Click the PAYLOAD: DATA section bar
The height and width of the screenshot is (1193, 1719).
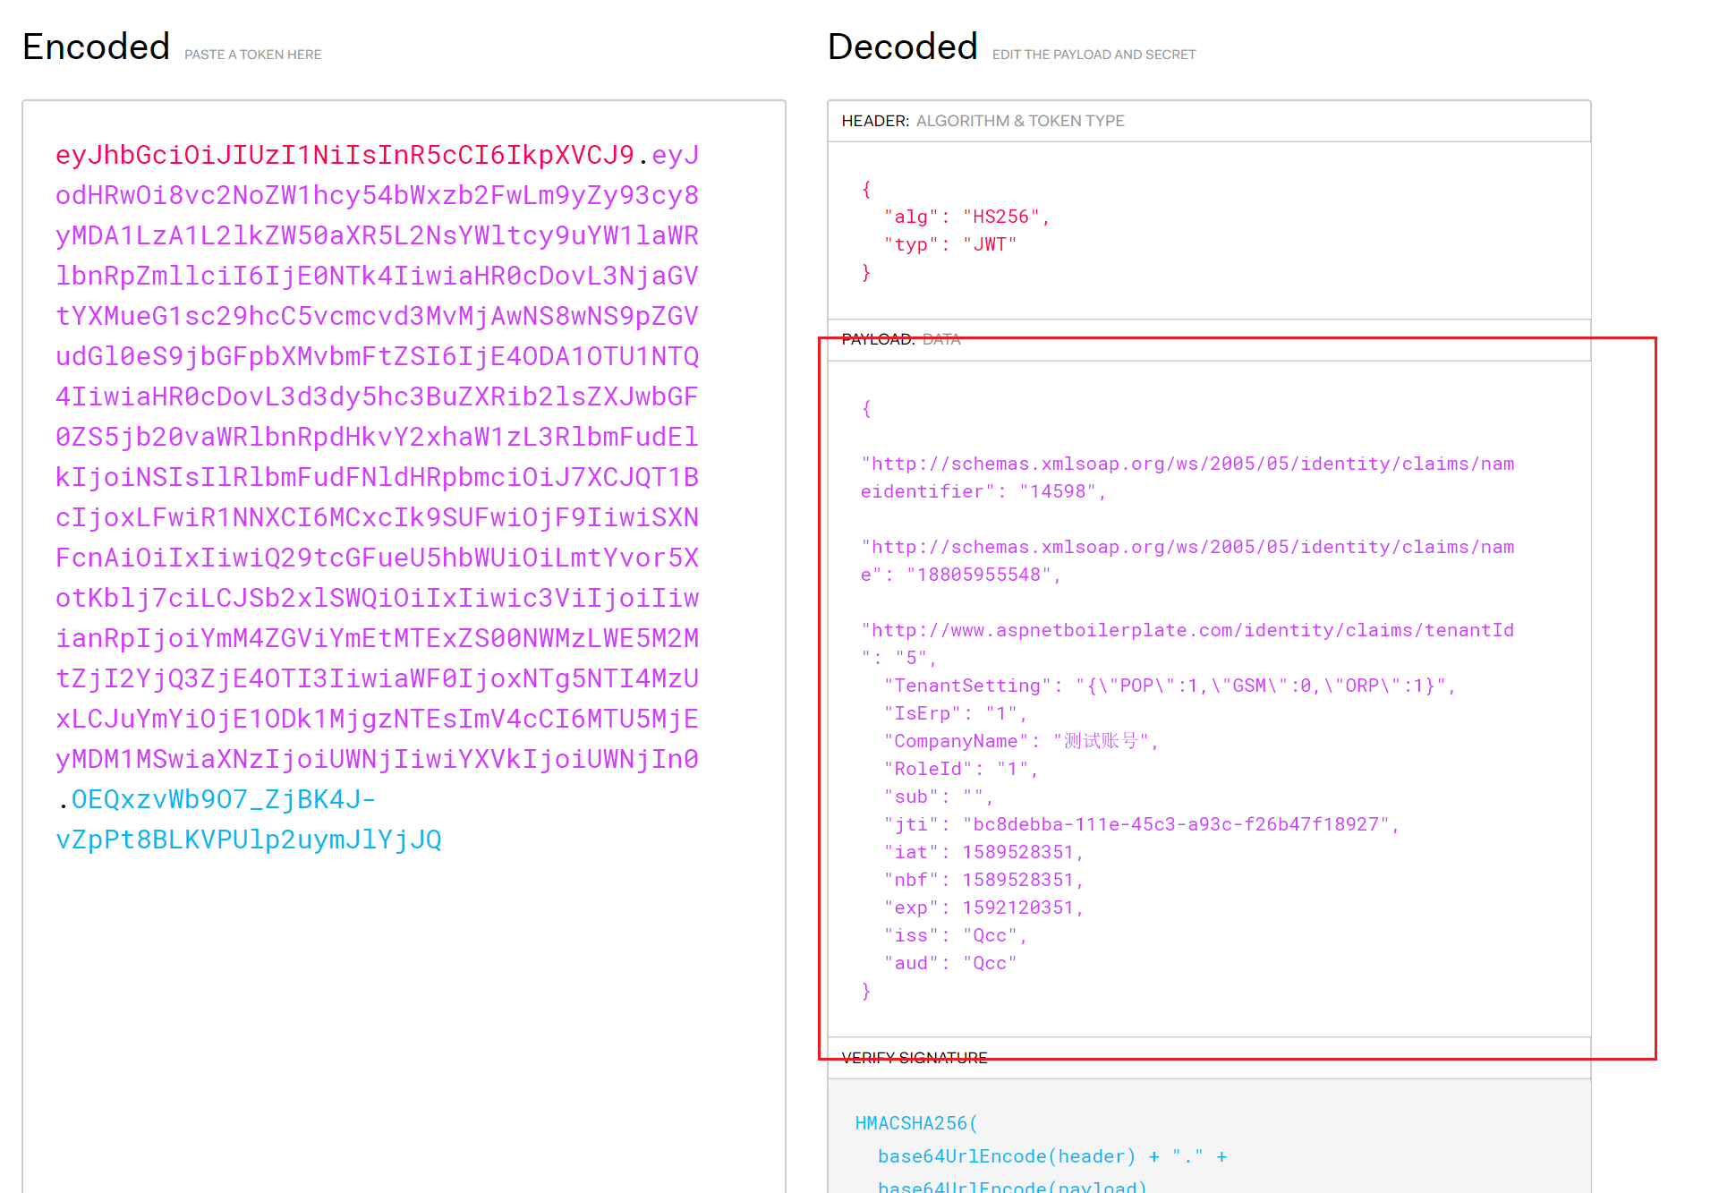coord(899,339)
